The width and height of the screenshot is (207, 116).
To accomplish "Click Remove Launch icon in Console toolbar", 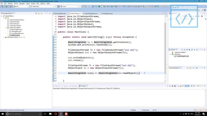I will [172, 86].
